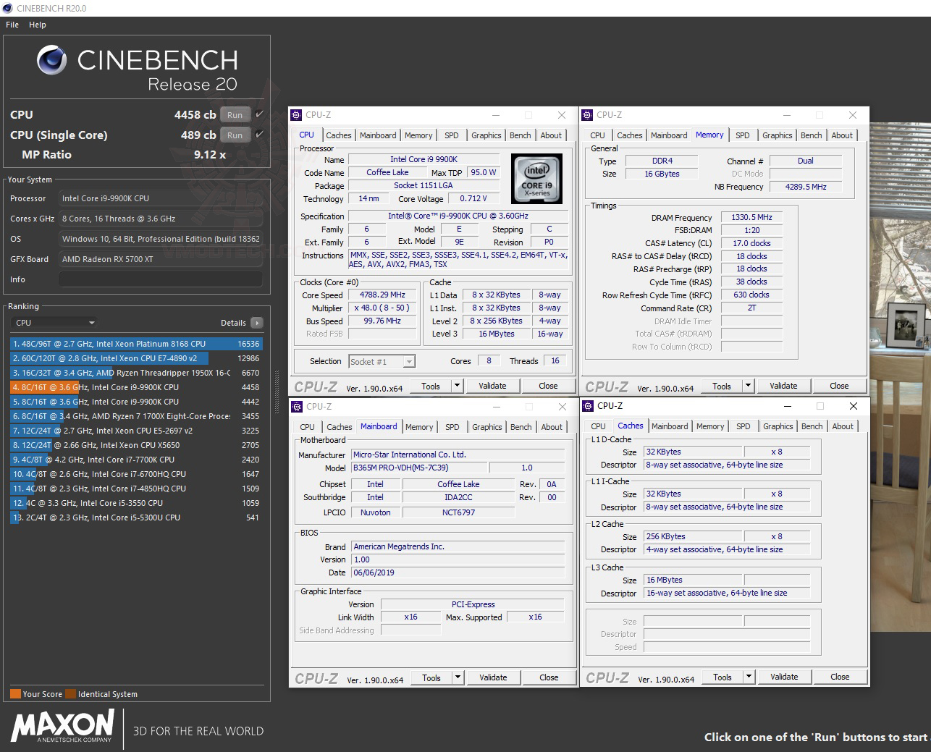
Task: Click the Cinebench logo in the results panel
Action: [51, 60]
